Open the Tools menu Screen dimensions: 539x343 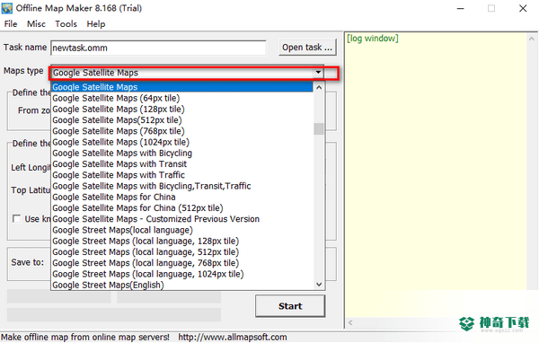click(x=66, y=24)
